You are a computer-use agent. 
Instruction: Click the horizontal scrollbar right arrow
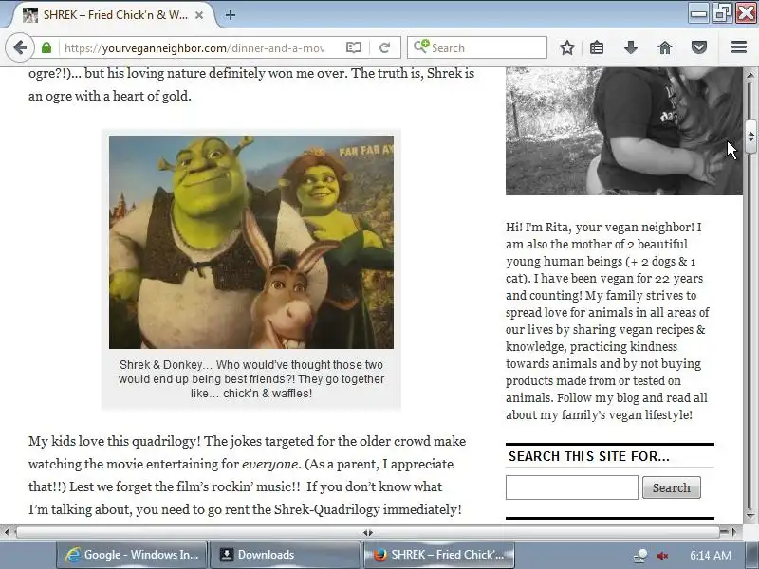pyautogui.click(x=734, y=532)
